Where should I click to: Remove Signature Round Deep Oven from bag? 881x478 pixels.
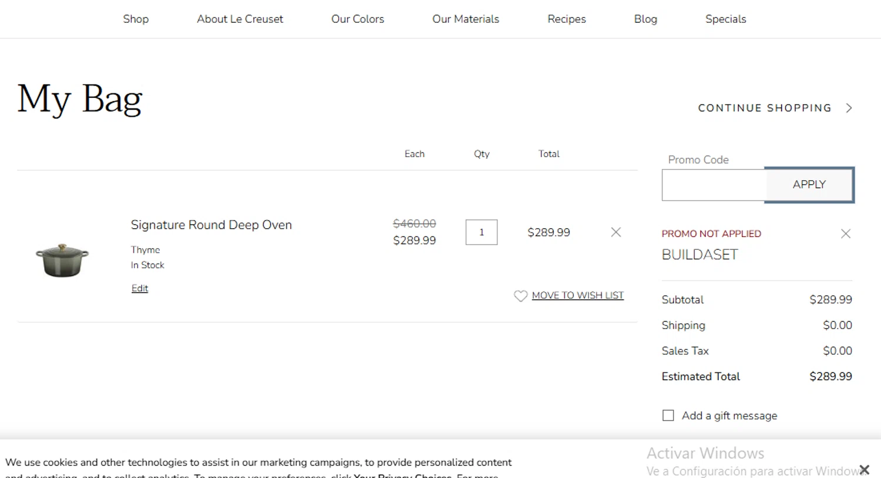[x=616, y=232]
